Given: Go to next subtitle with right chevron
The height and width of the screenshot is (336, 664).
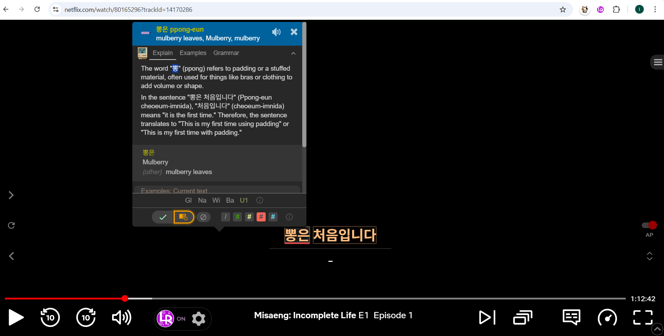Looking at the screenshot, I should click(x=11, y=195).
